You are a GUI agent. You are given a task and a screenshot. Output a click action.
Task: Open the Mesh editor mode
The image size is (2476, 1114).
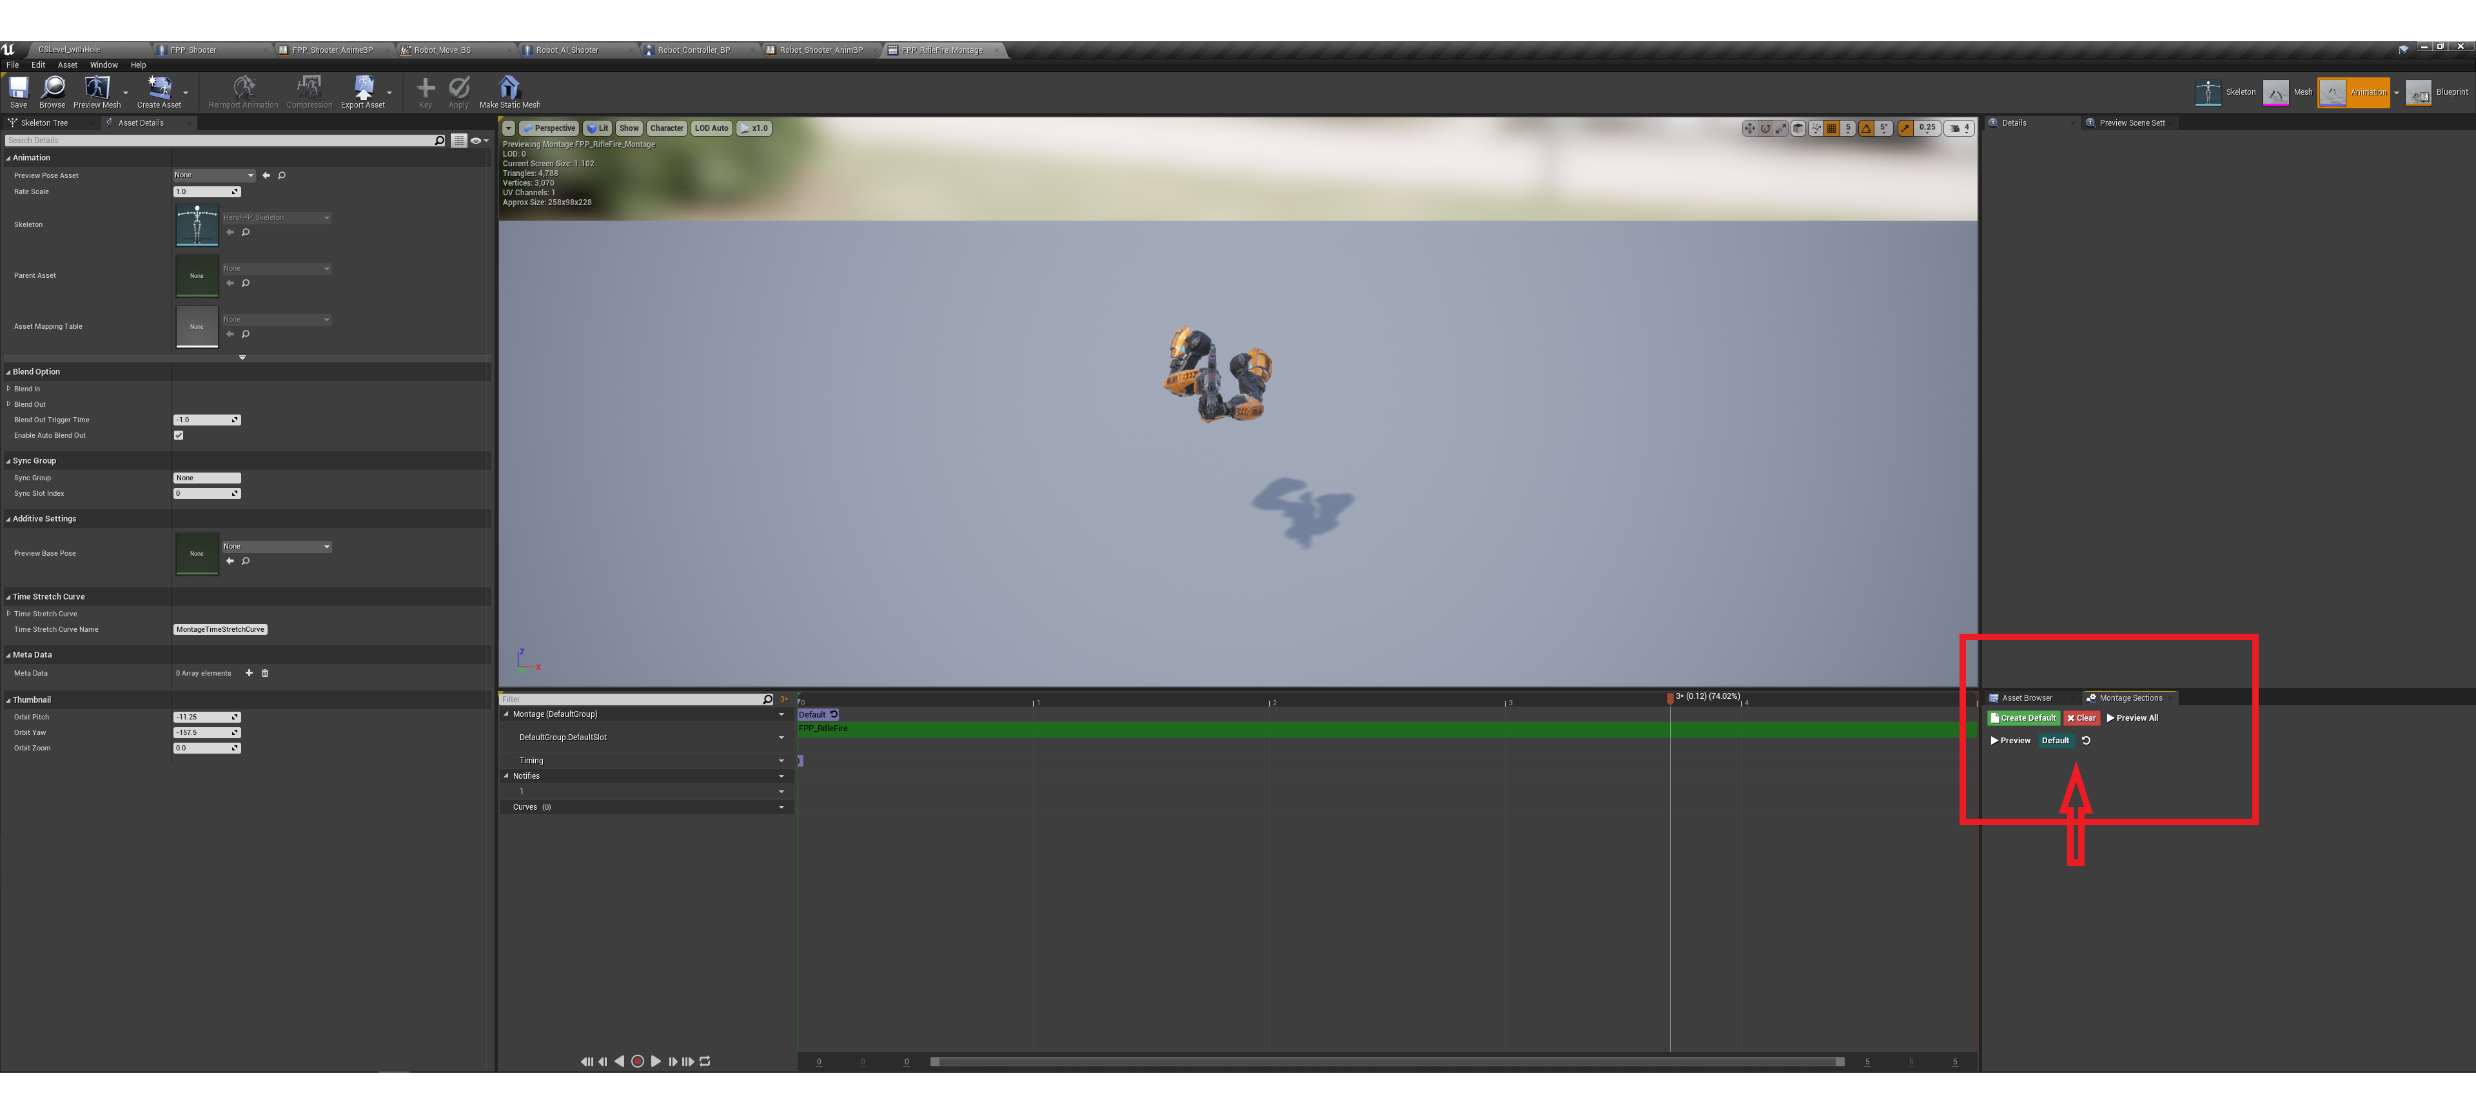pyautogui.click(x=2294, y=92)
